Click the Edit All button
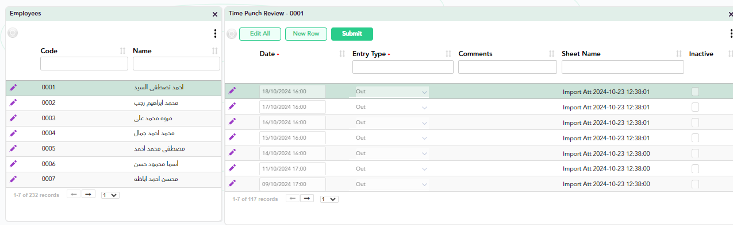 pyautogui.click(x=260, y=34)
